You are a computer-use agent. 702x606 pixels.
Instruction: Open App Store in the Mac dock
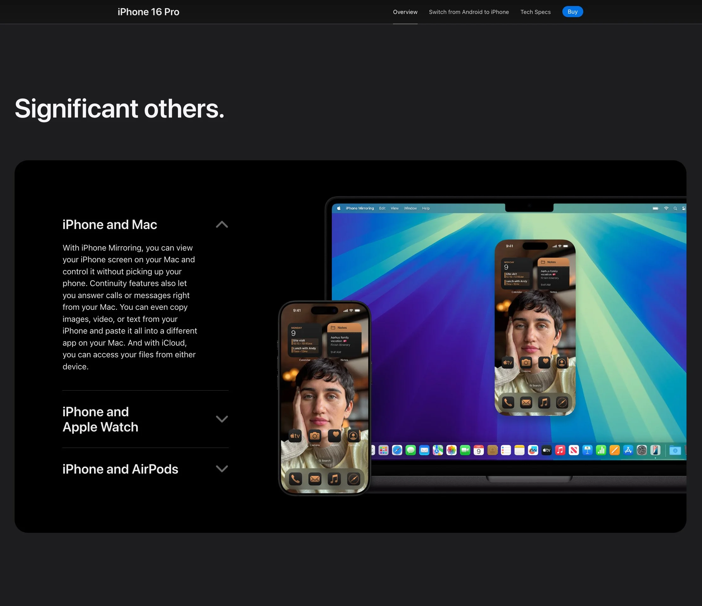[x=628, y=450]
